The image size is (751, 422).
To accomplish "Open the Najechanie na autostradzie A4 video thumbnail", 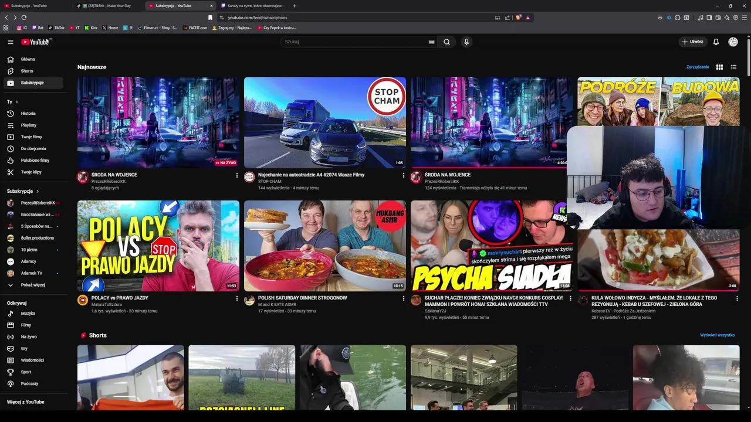I will click(324, 122).
